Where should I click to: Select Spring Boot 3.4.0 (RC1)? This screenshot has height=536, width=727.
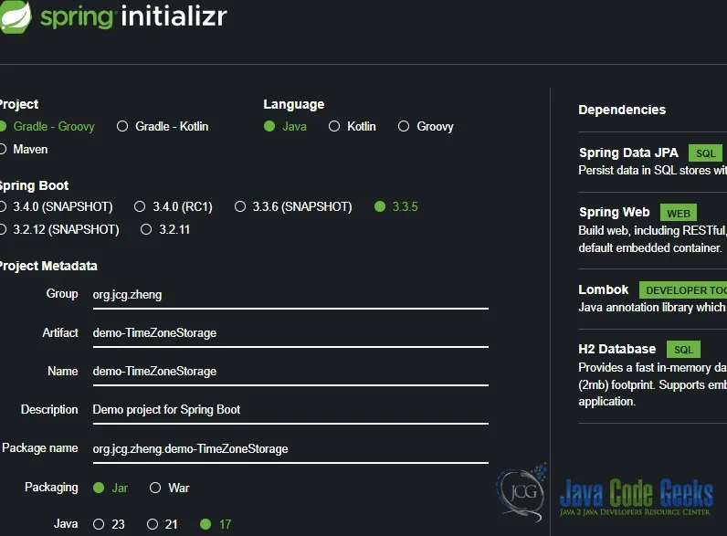point(174,206)
